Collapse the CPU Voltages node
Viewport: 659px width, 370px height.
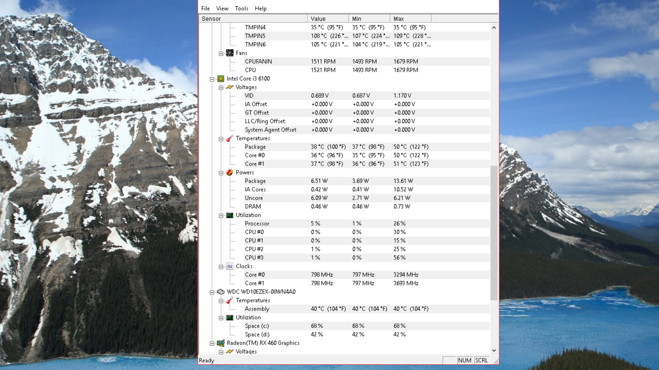coord(221,87)
